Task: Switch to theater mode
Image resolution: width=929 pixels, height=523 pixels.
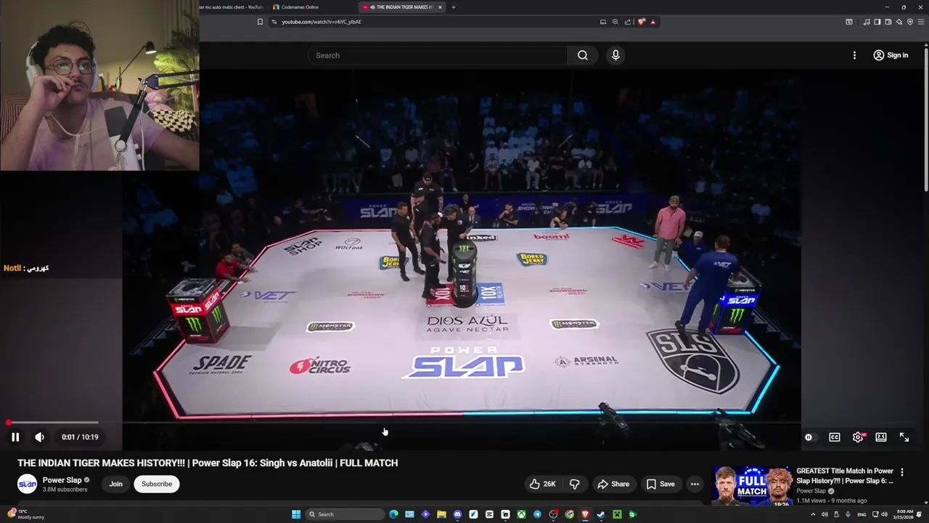Action: point(881,437)
